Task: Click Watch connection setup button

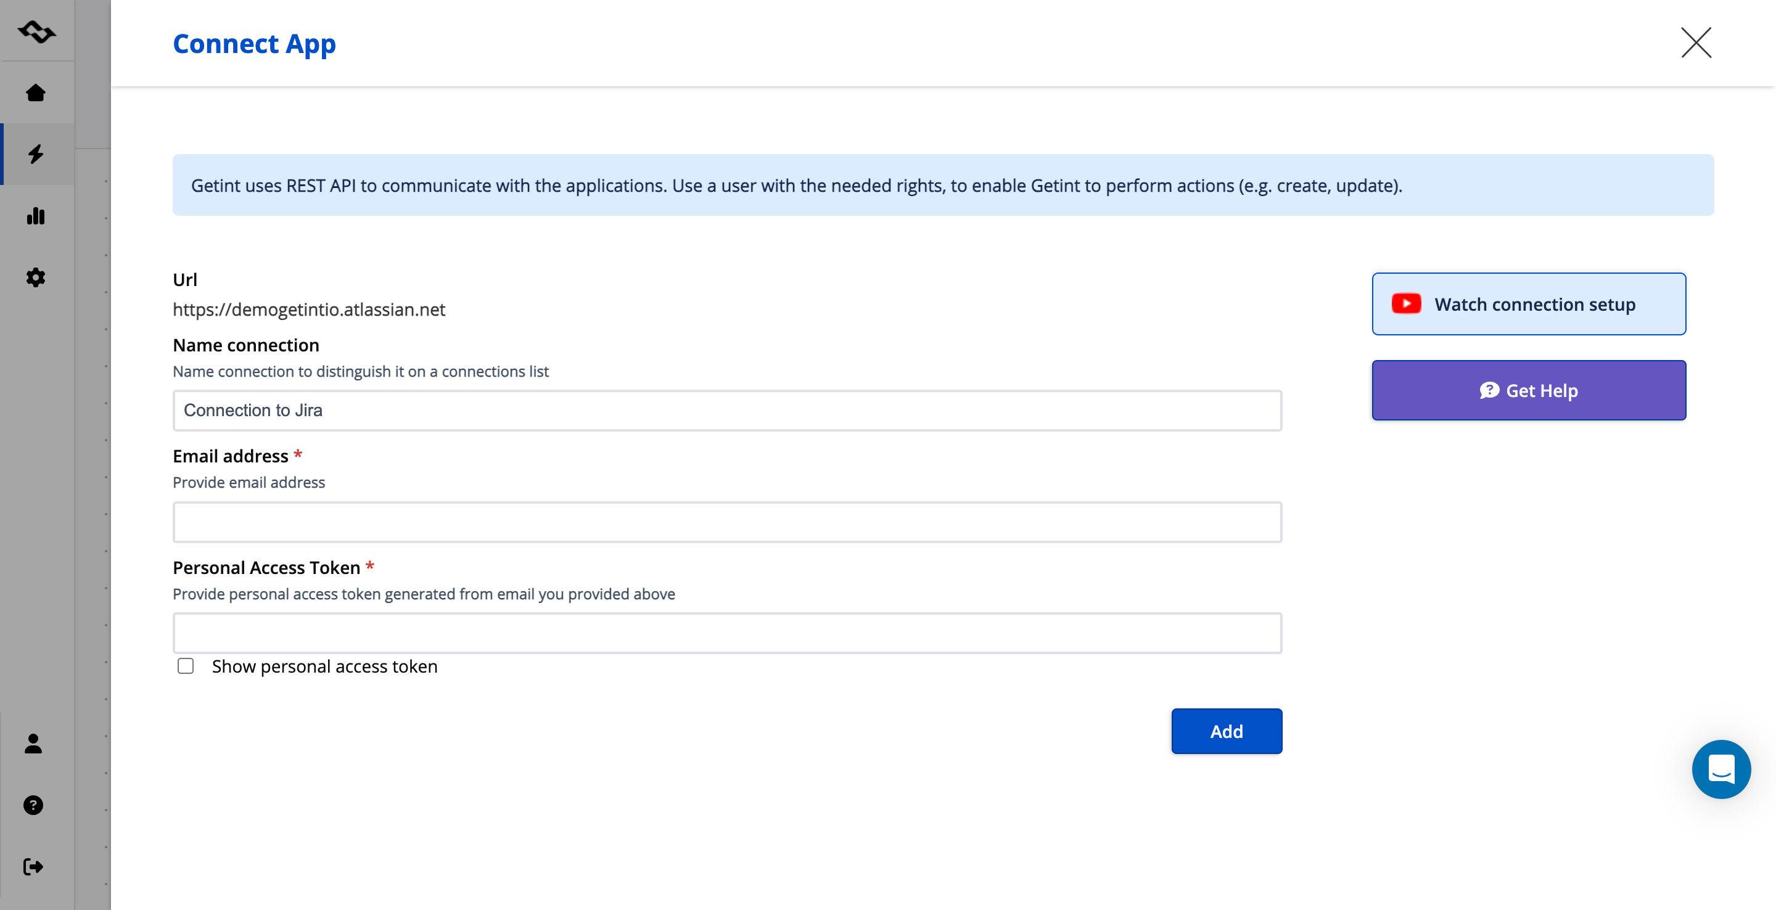Action: 1529,304
